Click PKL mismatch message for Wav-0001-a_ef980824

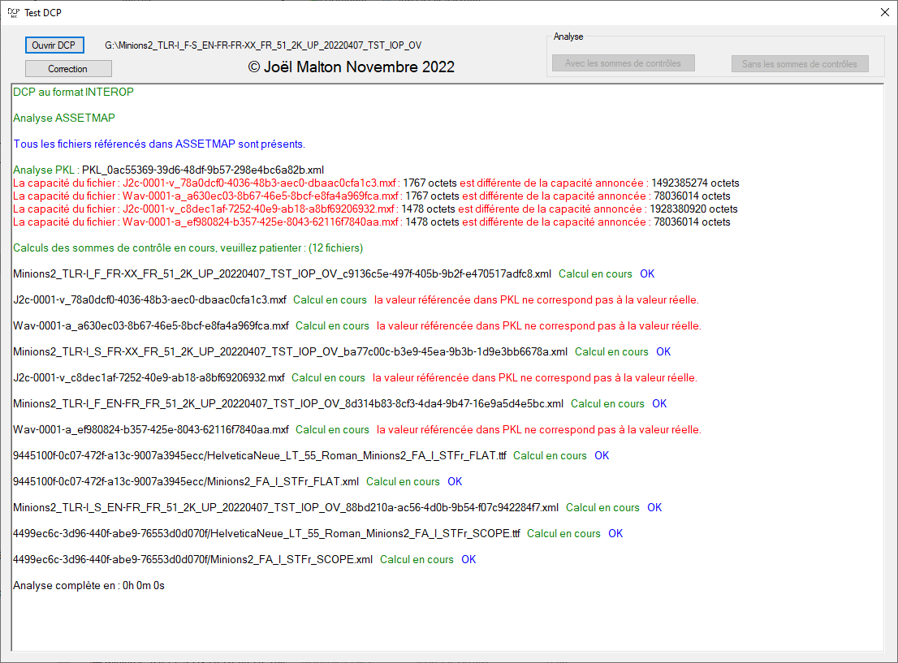539,430
